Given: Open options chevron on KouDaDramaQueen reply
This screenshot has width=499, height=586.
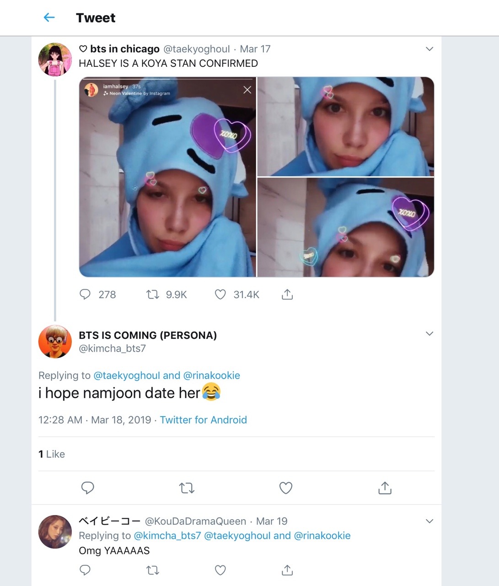Looking at the screenshot, I should coord(429,521).
